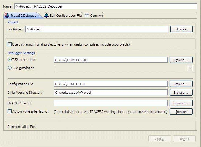
Task: Click the empty PRACTICE script field
Action: coord(111,103)
